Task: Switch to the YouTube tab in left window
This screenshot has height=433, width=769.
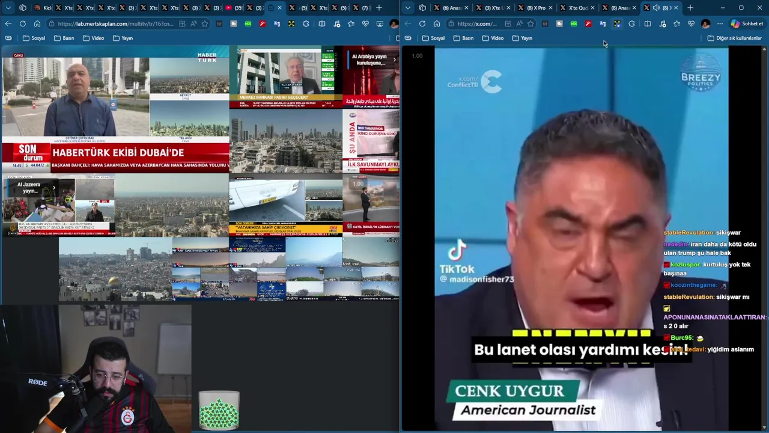Action: pyautogui.click(x=233, y=8)
